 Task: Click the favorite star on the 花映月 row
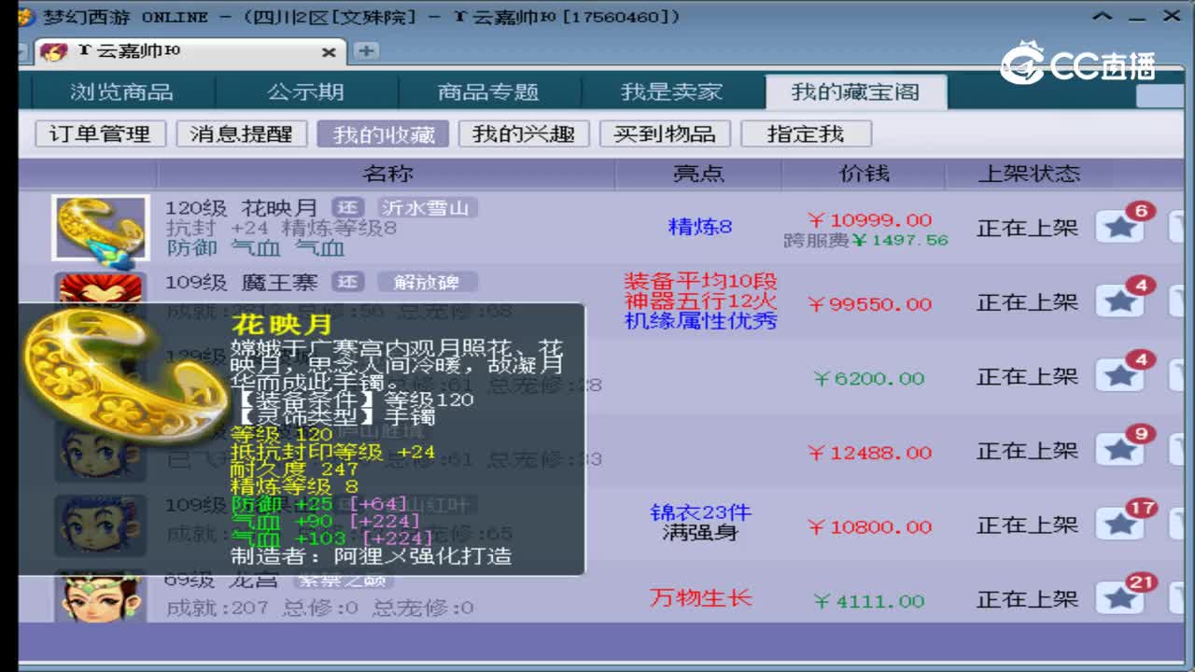point(1119,227)
